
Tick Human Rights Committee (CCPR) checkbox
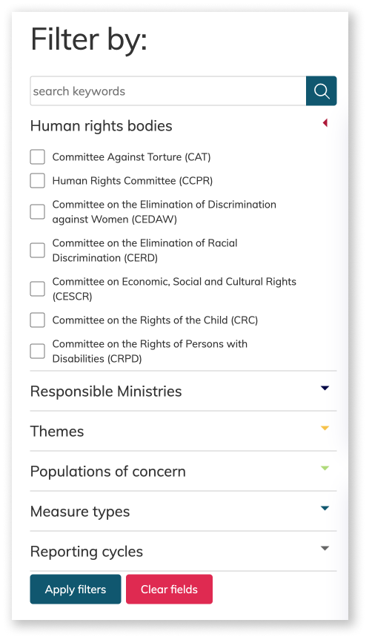pos(38,180)
